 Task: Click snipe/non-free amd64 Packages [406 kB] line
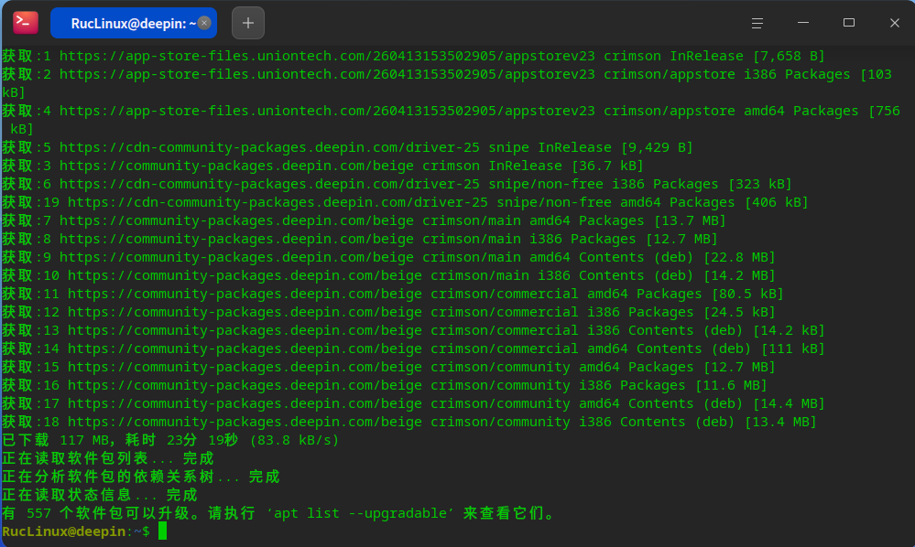(405, 202)
